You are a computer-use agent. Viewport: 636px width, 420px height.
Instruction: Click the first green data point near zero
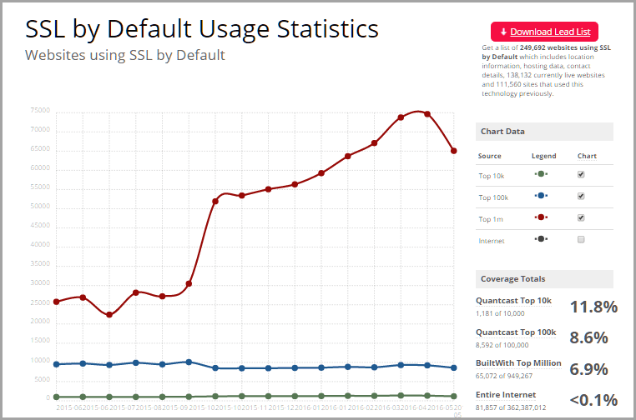pos(57,397)
